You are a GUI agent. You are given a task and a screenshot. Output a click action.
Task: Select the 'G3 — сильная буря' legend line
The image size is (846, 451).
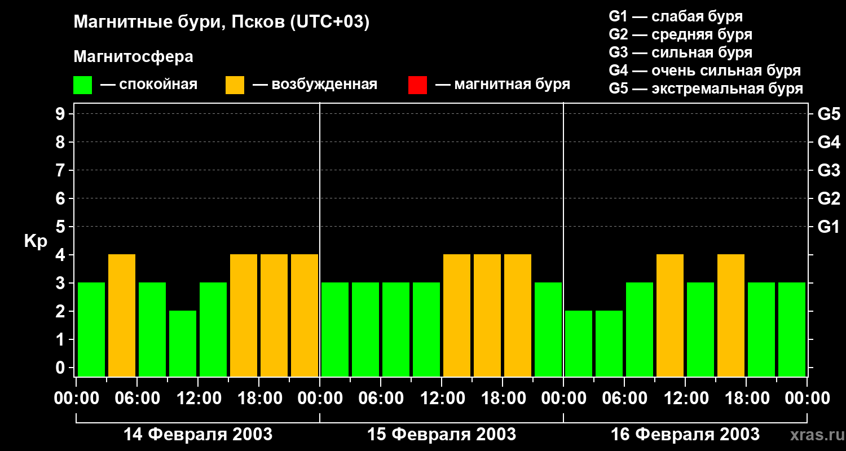[x=681, y=52]
